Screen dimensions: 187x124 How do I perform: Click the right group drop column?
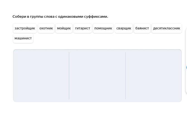tap(153, 75)
